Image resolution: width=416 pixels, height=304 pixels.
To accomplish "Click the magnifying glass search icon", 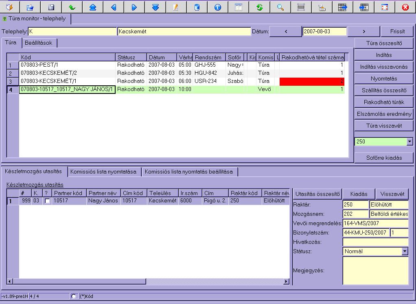I will tap(280, 7).
